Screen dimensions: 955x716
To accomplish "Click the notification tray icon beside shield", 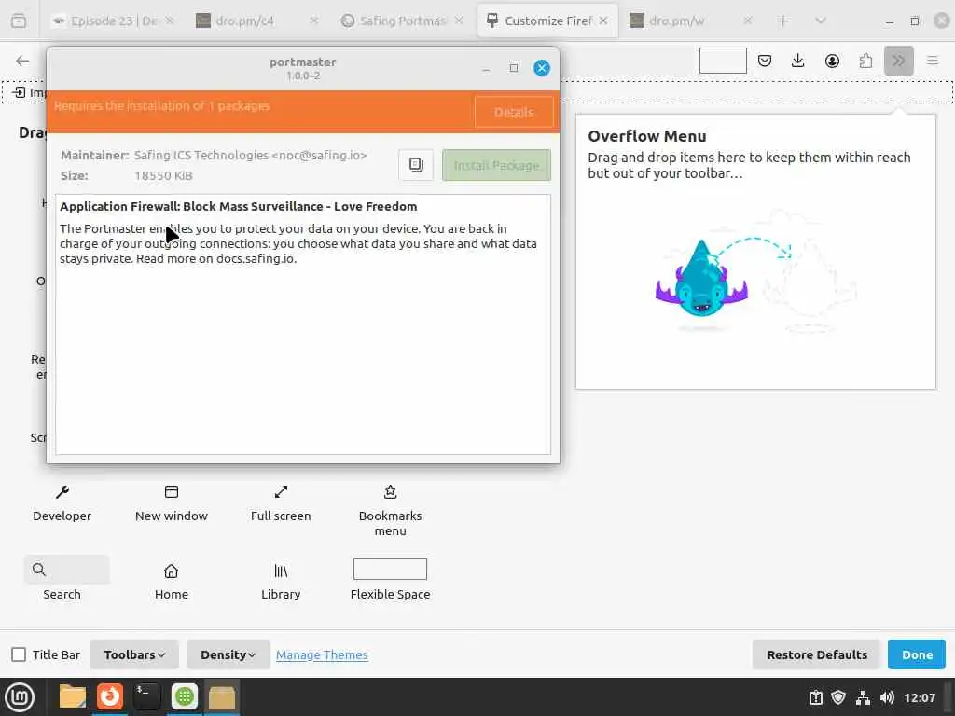I will tap(815, 697).
